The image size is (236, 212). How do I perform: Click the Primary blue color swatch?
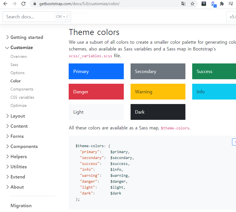[96, 71]
